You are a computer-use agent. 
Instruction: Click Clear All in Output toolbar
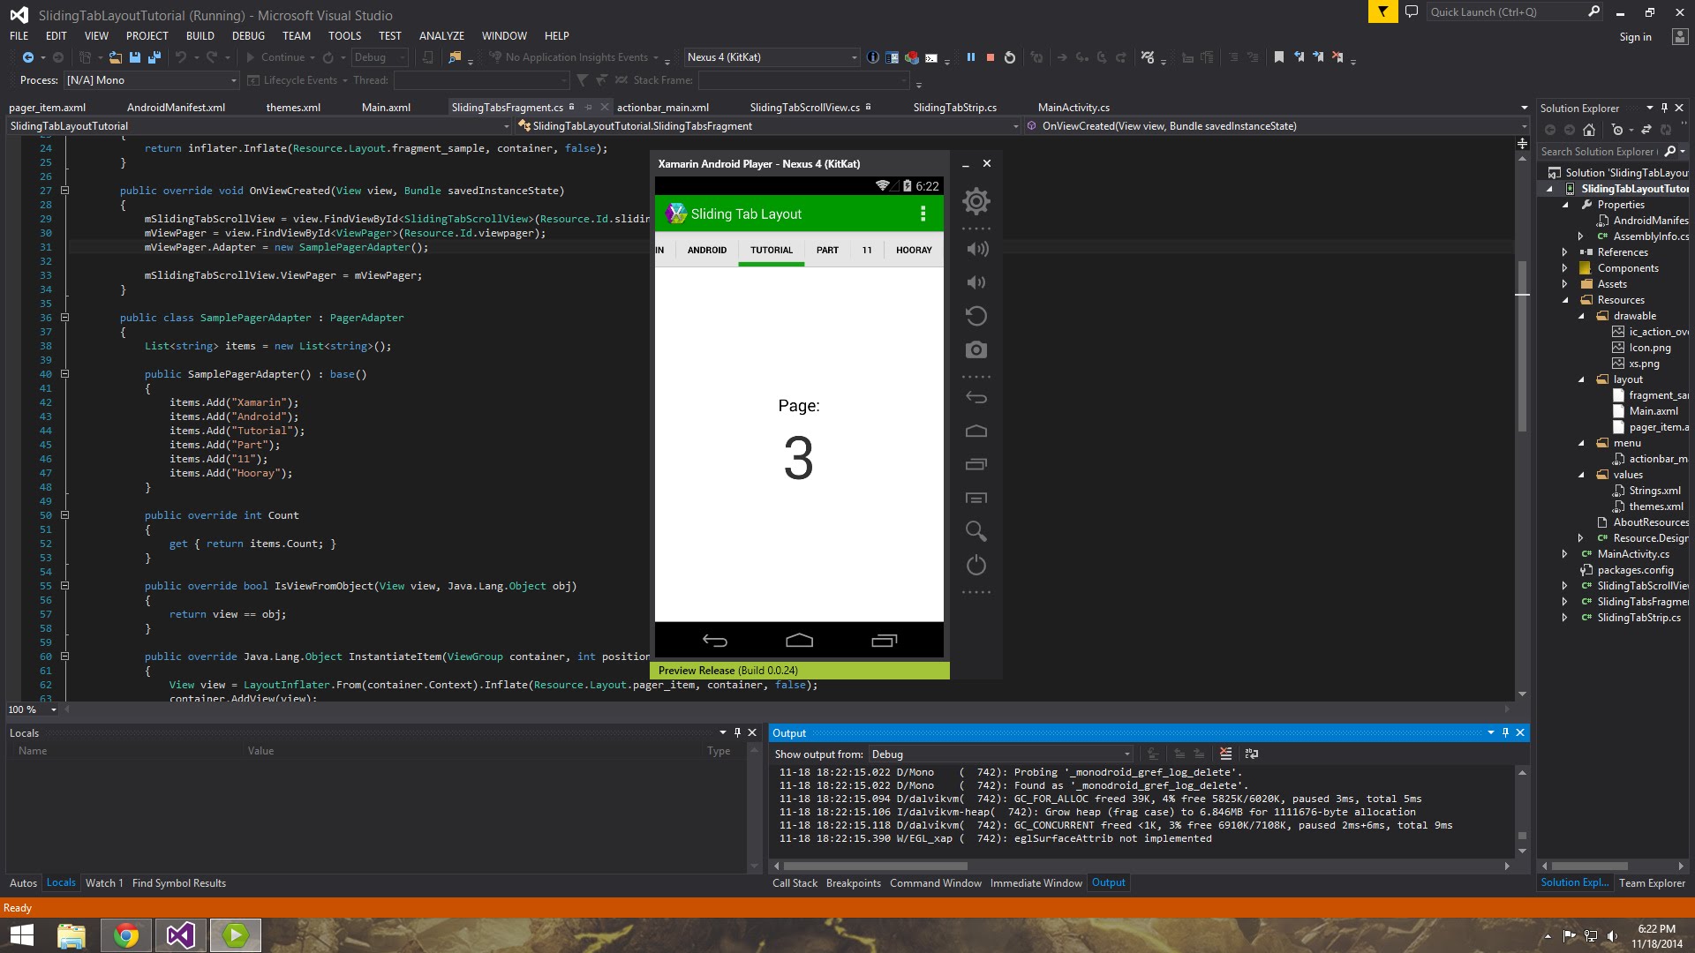1225,754
